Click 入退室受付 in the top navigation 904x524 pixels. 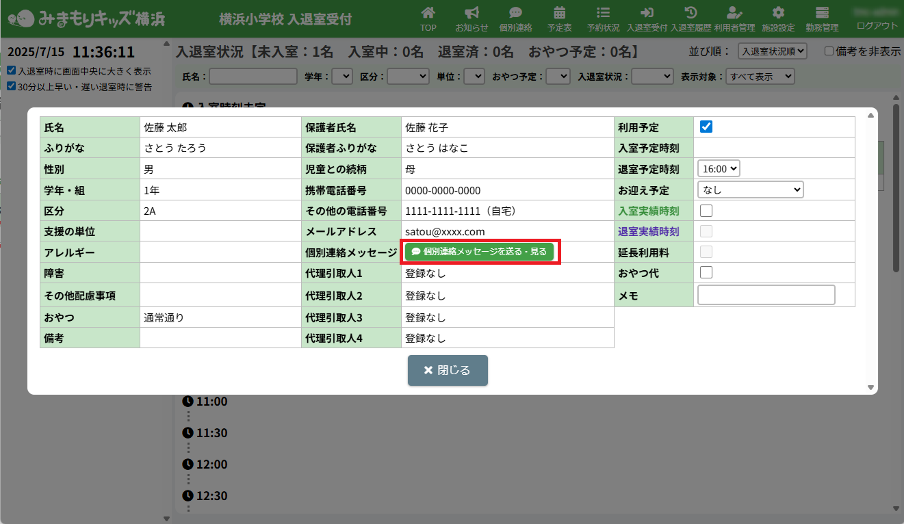647,18
